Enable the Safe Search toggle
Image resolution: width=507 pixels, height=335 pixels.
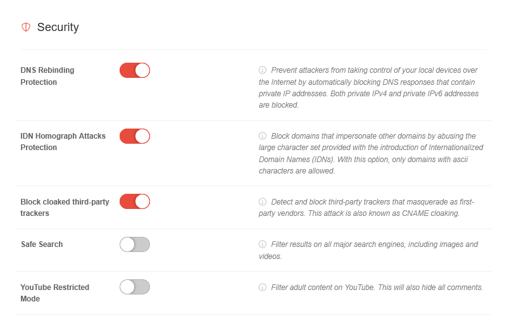tap(135, 244)
